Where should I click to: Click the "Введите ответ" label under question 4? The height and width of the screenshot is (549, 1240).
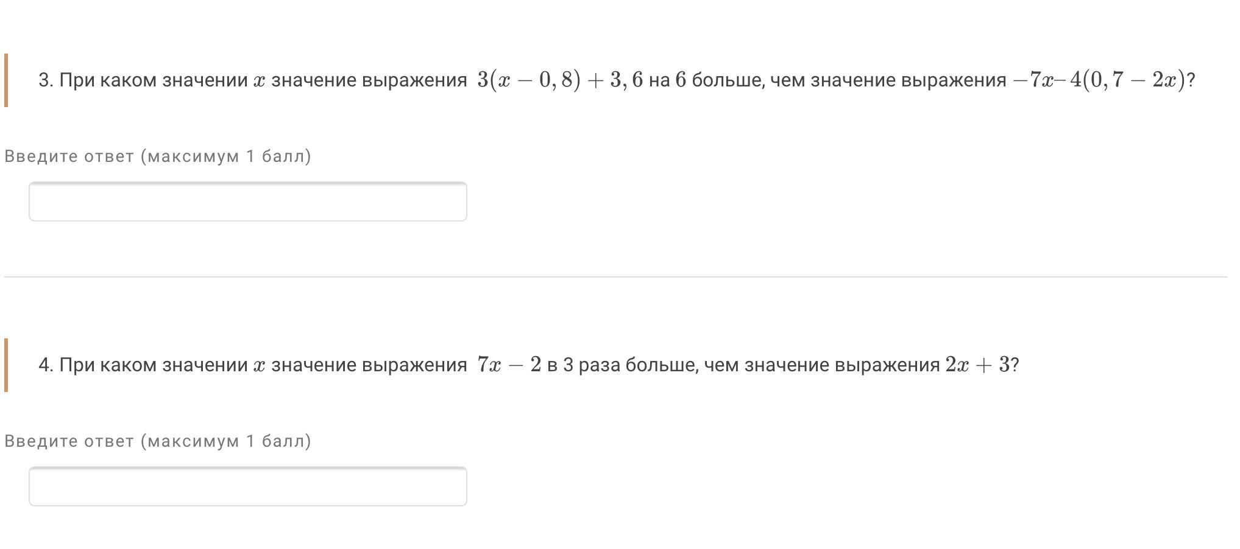click(x=69, y=441)
